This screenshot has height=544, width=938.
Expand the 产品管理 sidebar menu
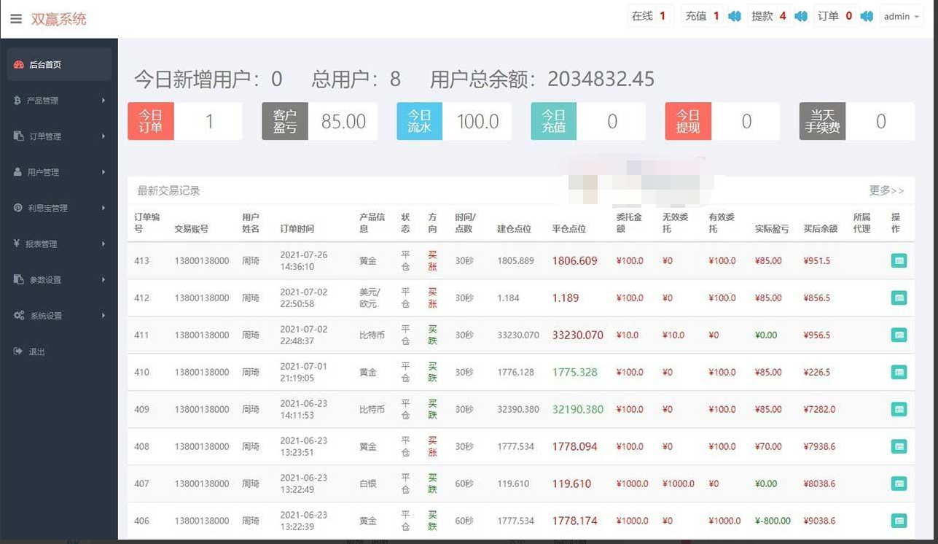click(x=59, y=101)
